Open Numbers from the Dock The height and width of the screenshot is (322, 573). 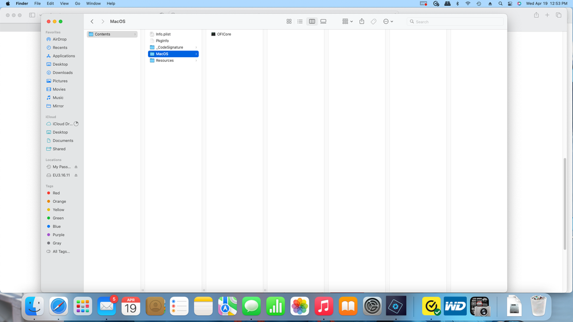click(x=275, y=306)
